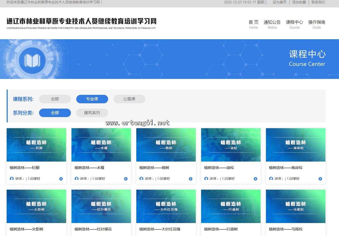Select 全部 in 课程系列 filter
Screen dimensions: 339x236
click(x=55, y=99)
